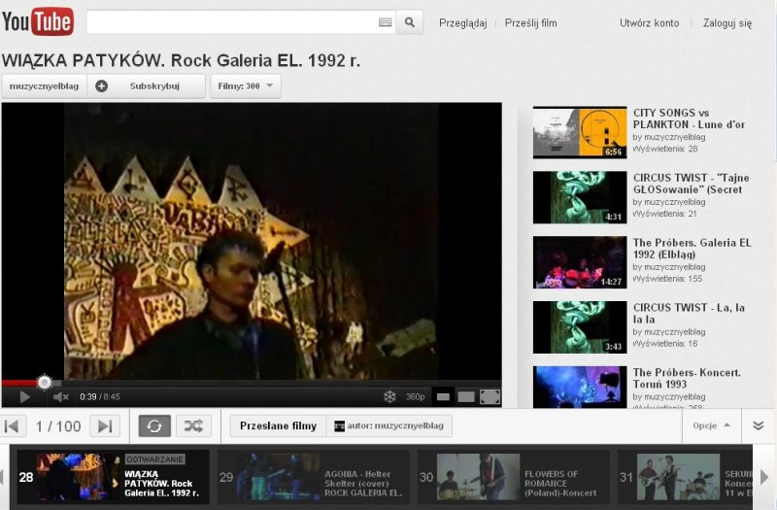Open the muzycznyelblag channel button
Screen dimensions: 777x510
point(44,86)
